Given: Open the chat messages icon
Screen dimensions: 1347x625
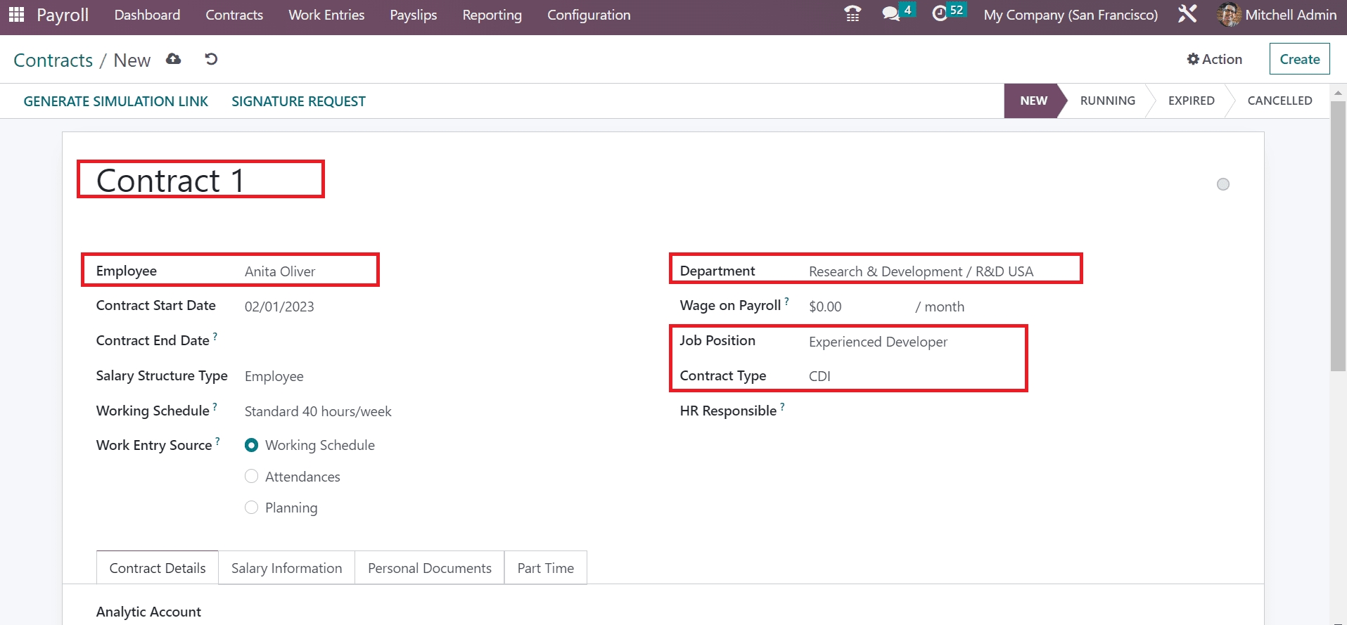Looking at the screenshot, I should [x=890, y=14].
